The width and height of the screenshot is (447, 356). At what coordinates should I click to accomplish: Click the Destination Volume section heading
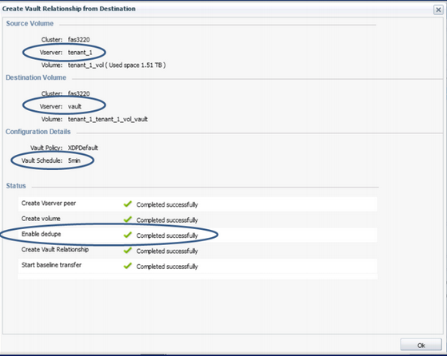coord(36,77)
